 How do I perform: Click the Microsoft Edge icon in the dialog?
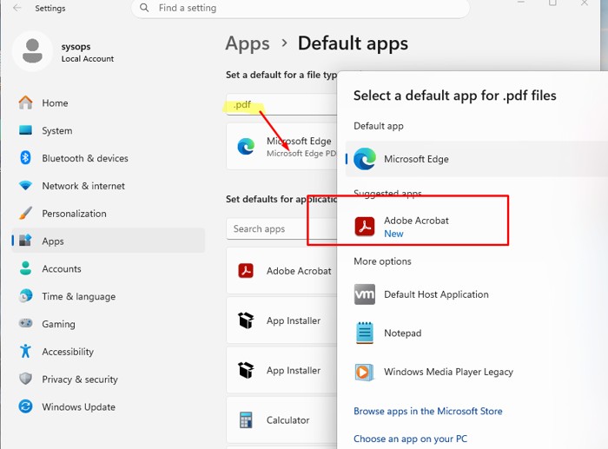365,159
